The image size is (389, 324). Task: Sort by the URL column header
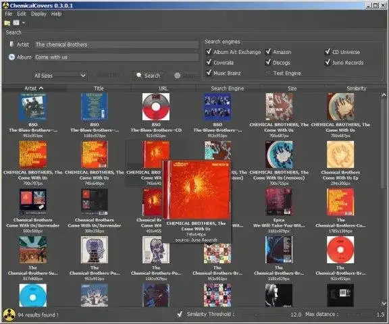pyautogui.click(x=163, y=88)
